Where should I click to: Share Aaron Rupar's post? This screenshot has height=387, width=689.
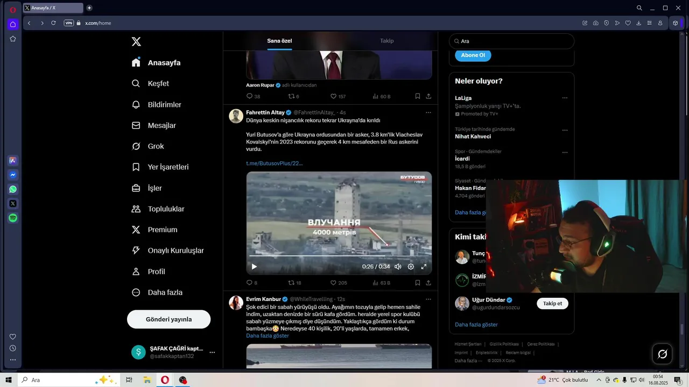(x=428, y=96)
